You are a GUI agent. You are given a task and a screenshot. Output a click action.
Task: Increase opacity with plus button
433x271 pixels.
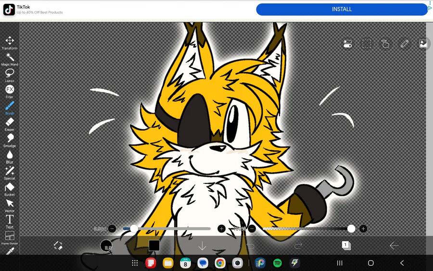click(x=363, y=229)
